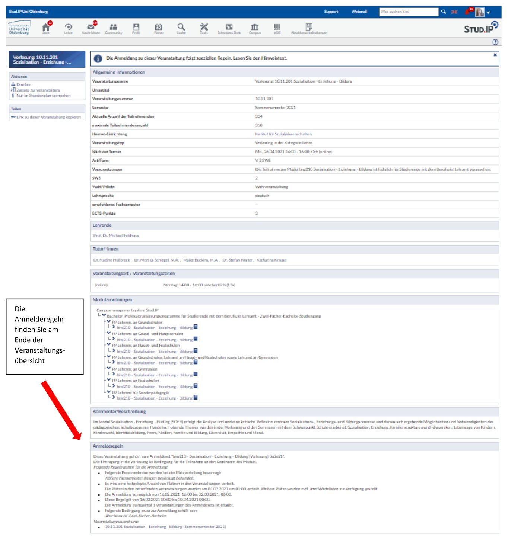
Task: Expand biw210 arrow under PP Lehramt für Sonderpädagogik
Action: pos(114,397)
